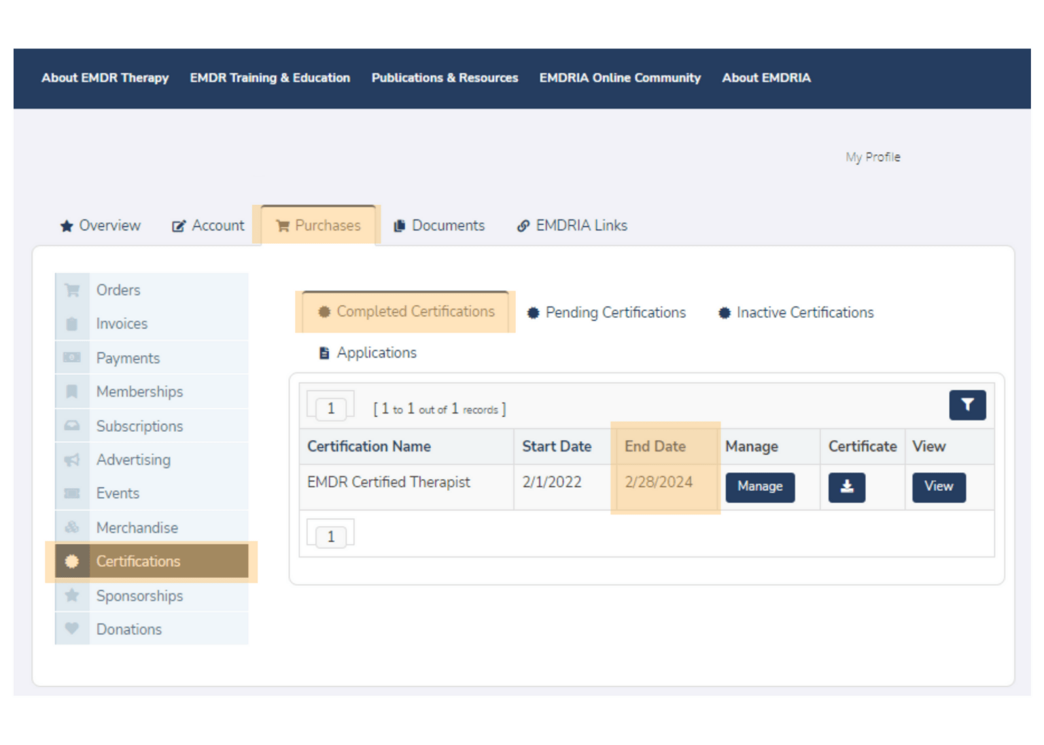Go to page 1 using bottom pagination

(x=331, y=537)
